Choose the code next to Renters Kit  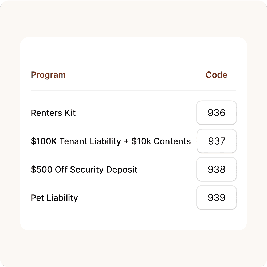[x=217, y=113]
